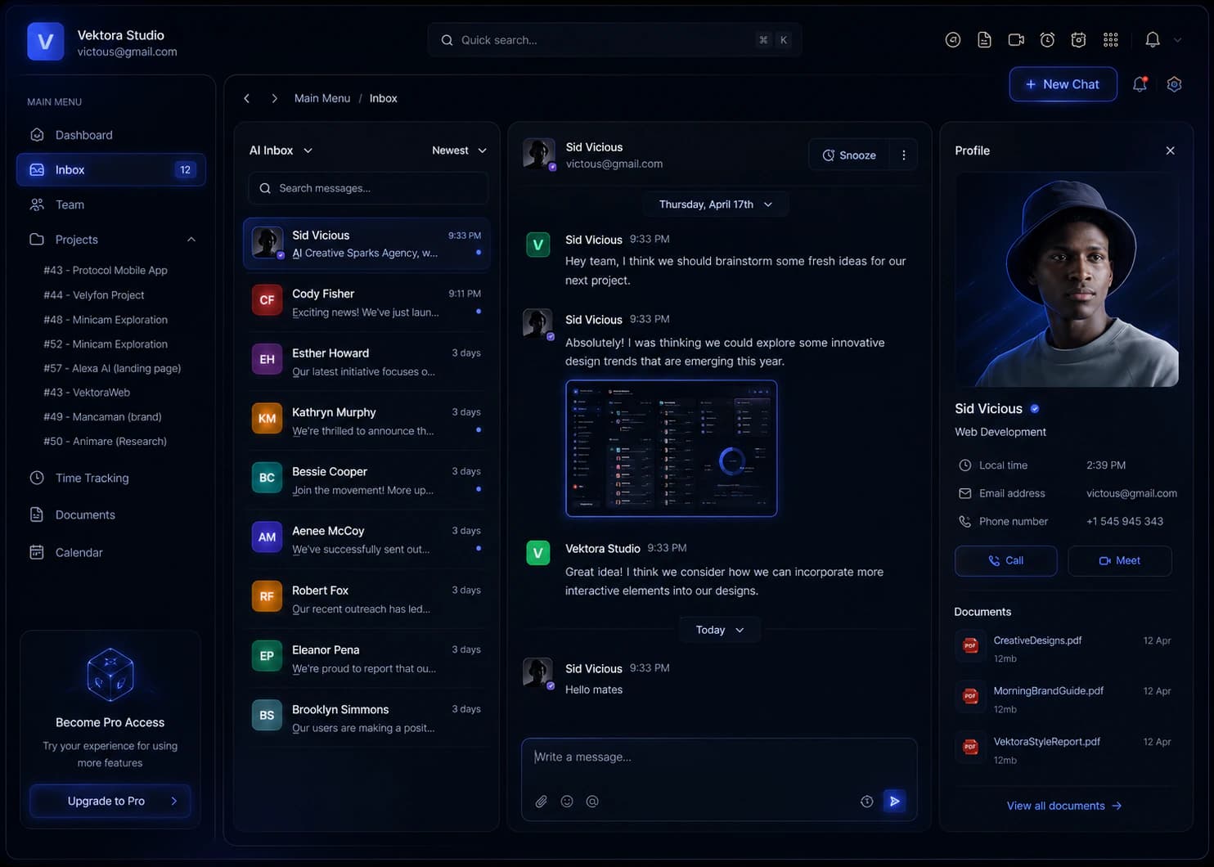Click the calendar icon in top bar
The image size is (1214, 867).
pos(1078,39)
